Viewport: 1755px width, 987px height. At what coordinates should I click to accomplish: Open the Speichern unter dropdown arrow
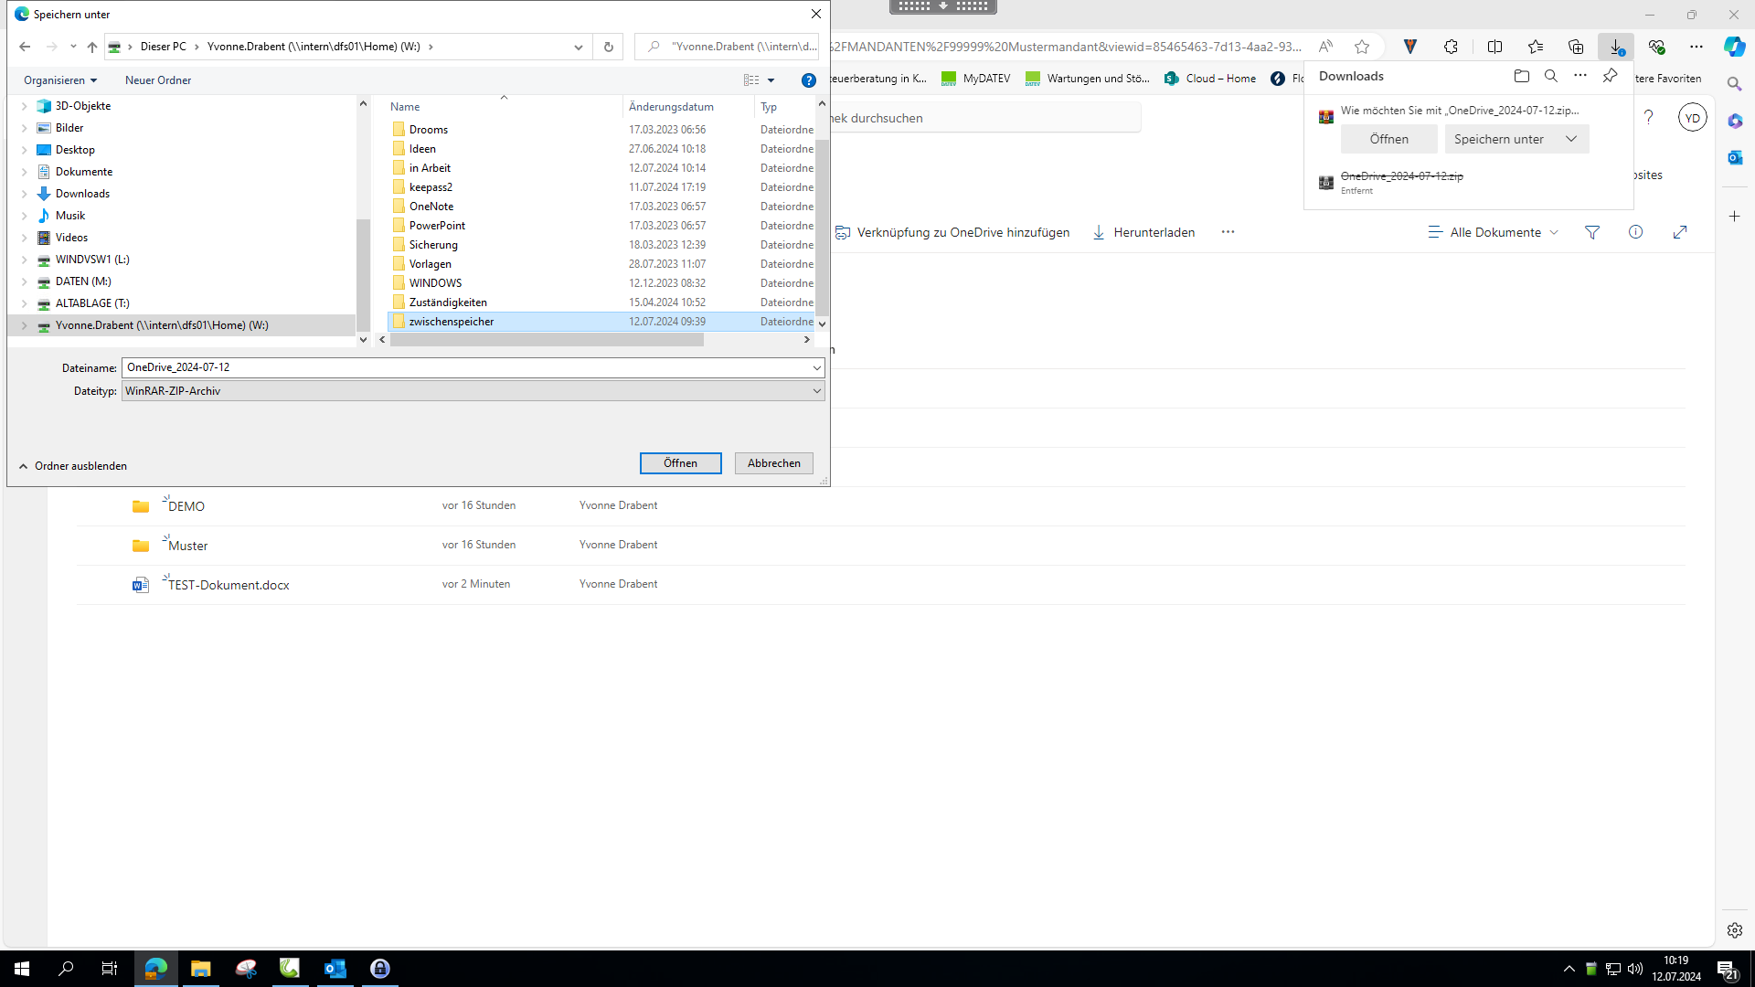click(1571, 139)
